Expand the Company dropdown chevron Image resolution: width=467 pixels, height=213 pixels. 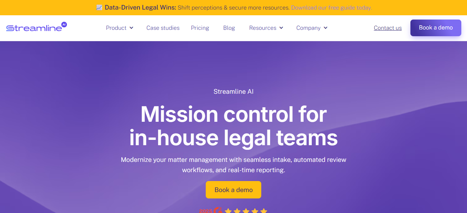(325, 28)
